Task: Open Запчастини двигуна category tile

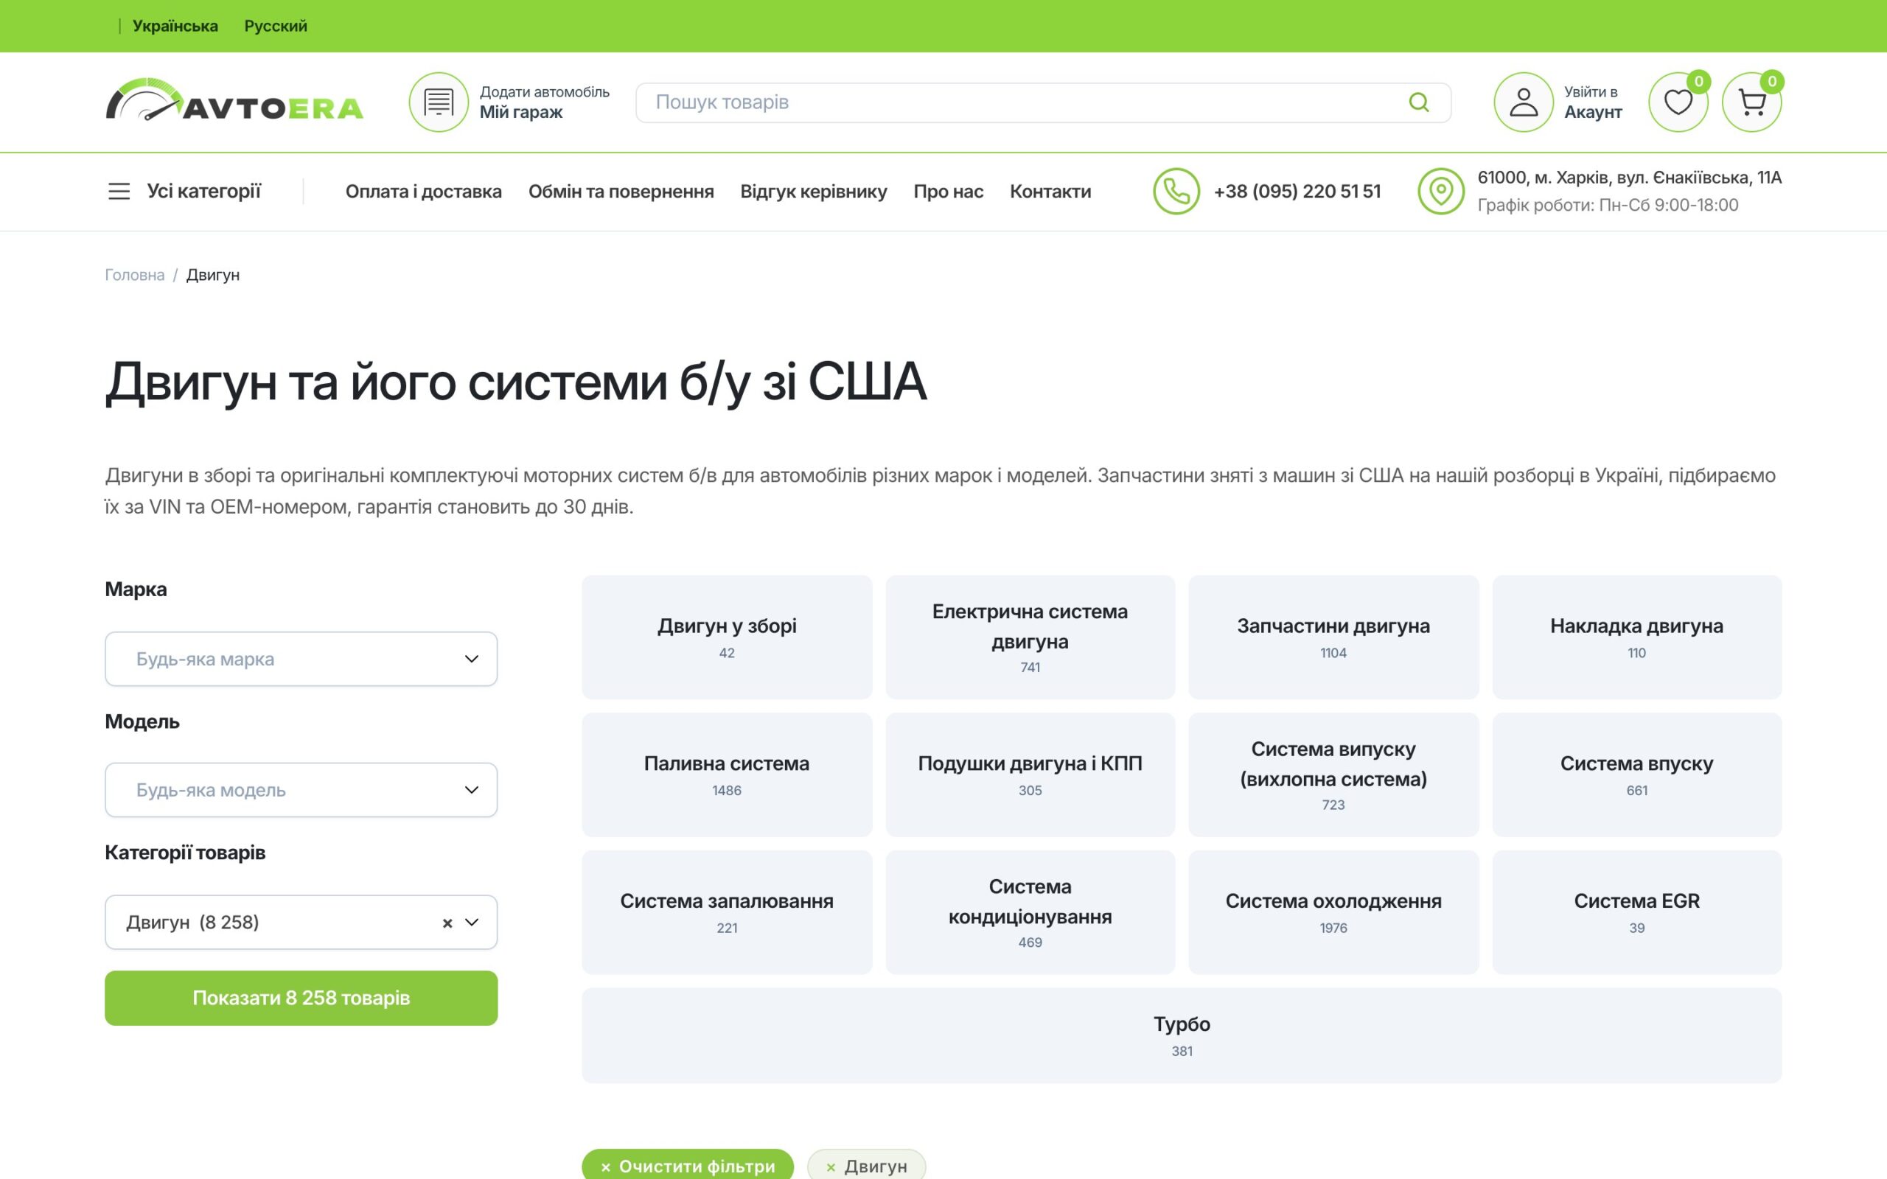Action: 1333,637
